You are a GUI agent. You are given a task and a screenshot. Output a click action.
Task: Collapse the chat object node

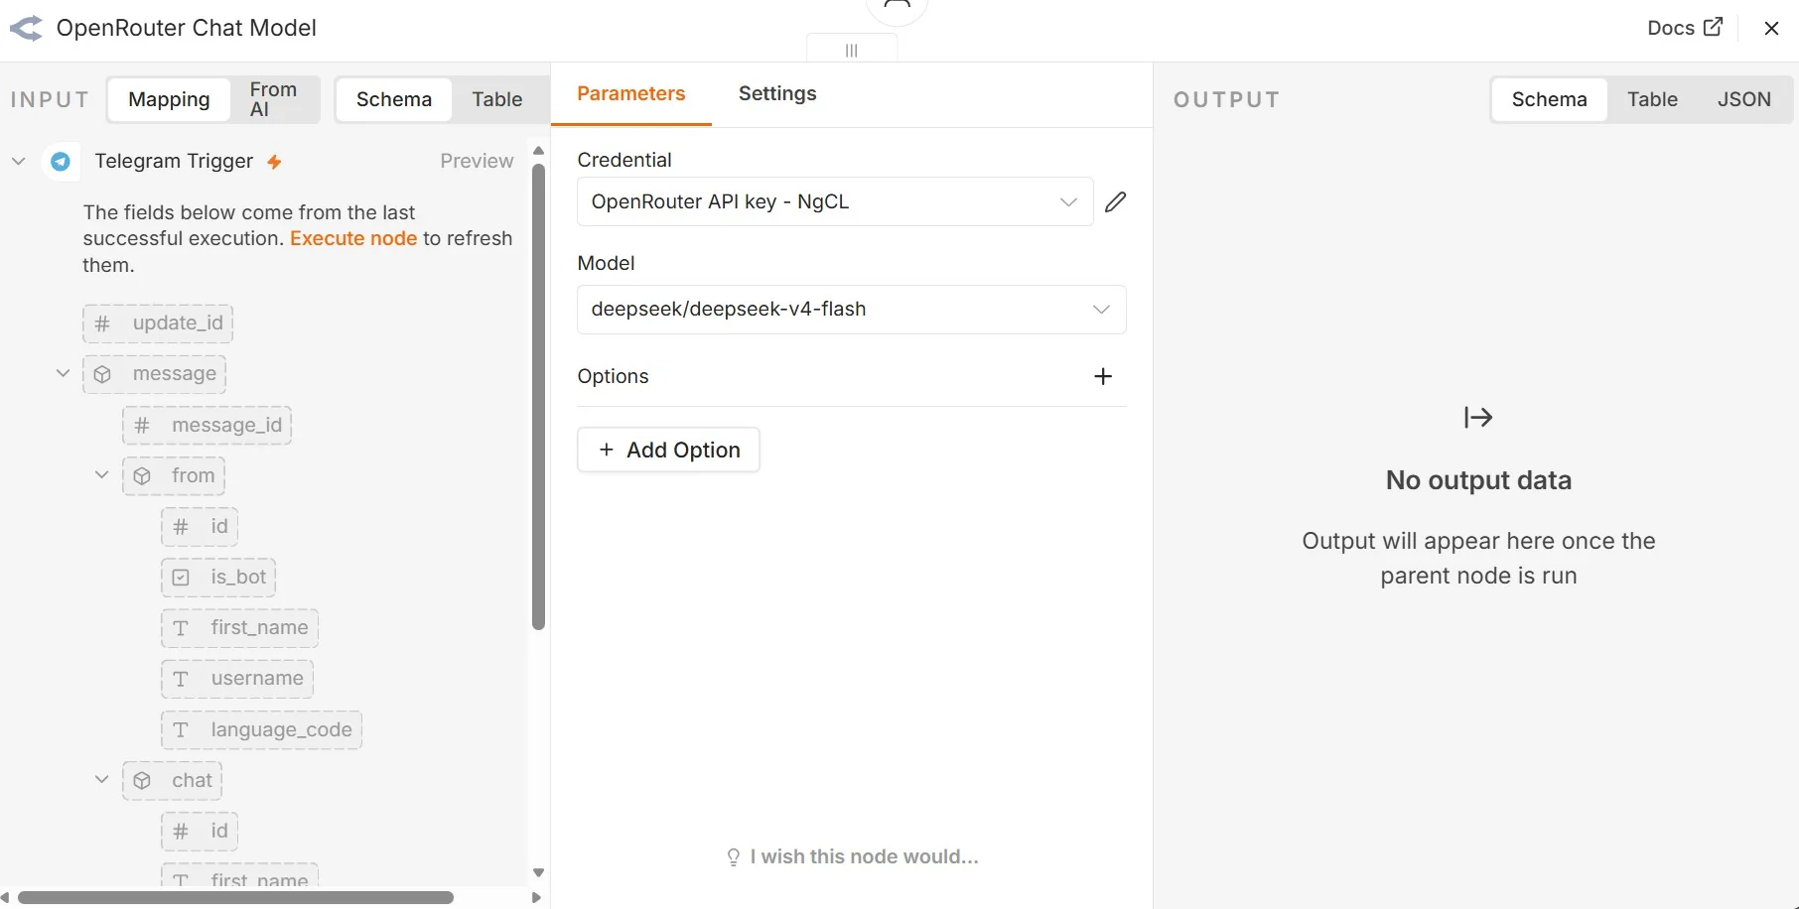[x=101, y=780]
